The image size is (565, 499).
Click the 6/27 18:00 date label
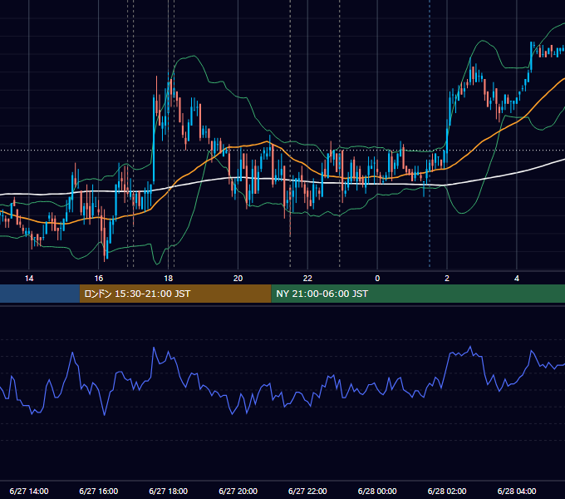coord(169,491)
